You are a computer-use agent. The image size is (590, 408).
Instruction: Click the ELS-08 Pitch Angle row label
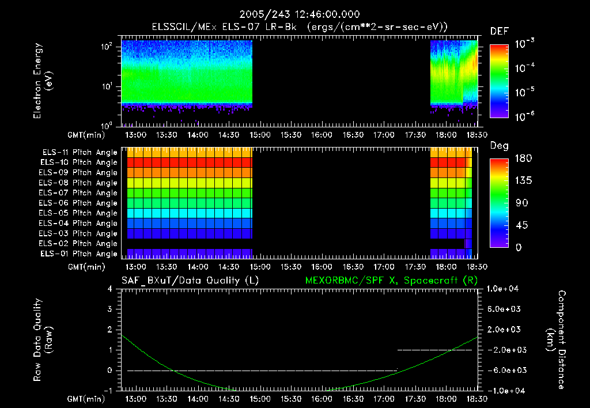(78, 183)
